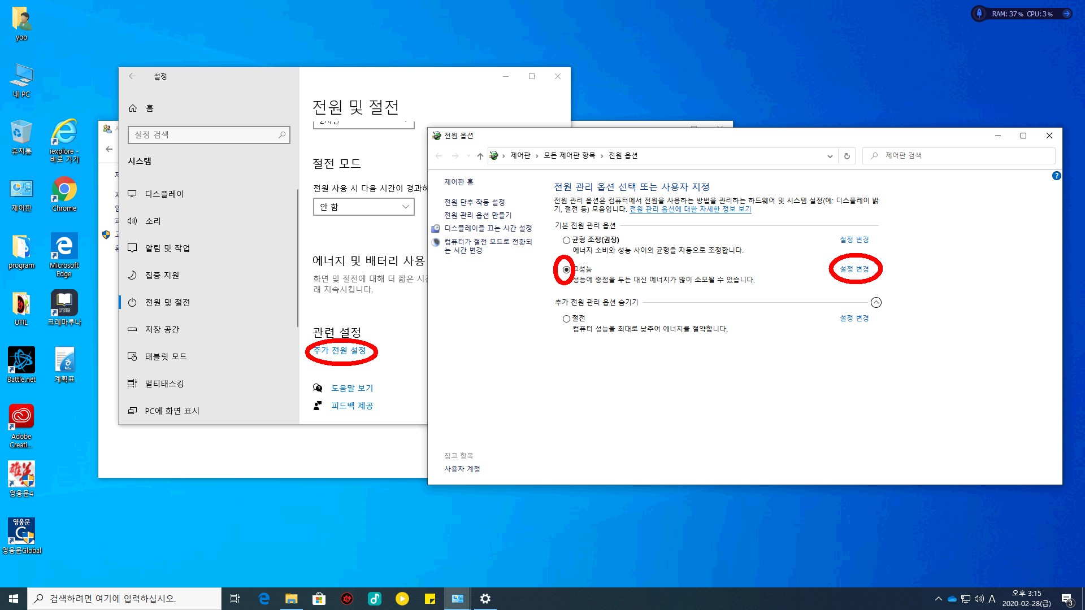
Task: Open Microsoft Store taskbar icon
Action: [x=319, y=599]
